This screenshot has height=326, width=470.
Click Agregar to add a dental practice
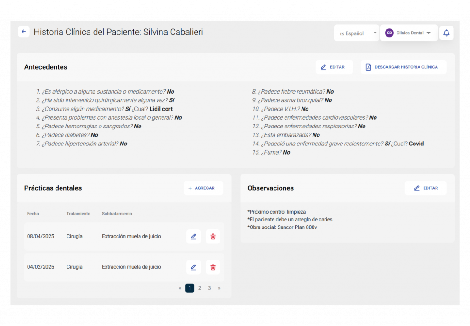tap(203, 188)
